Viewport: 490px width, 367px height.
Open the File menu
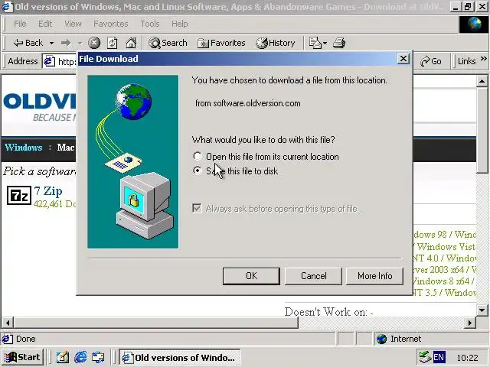(20, 24)
